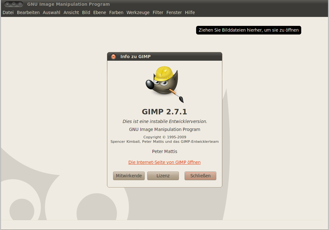This screenshot has width=329, height=230.
Task: Open the GIMP website link
Action: coord(164,162)
